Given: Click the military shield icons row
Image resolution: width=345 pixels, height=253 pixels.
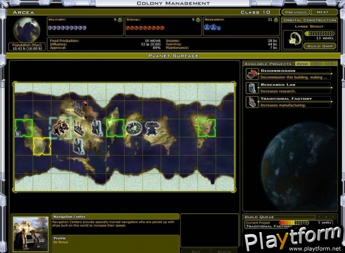Looking at the screenshot, I should 68,28.
